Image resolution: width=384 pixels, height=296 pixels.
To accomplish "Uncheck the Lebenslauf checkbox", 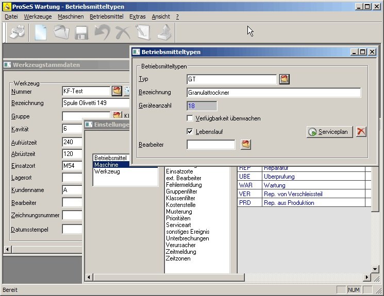I will click(190, 132).
